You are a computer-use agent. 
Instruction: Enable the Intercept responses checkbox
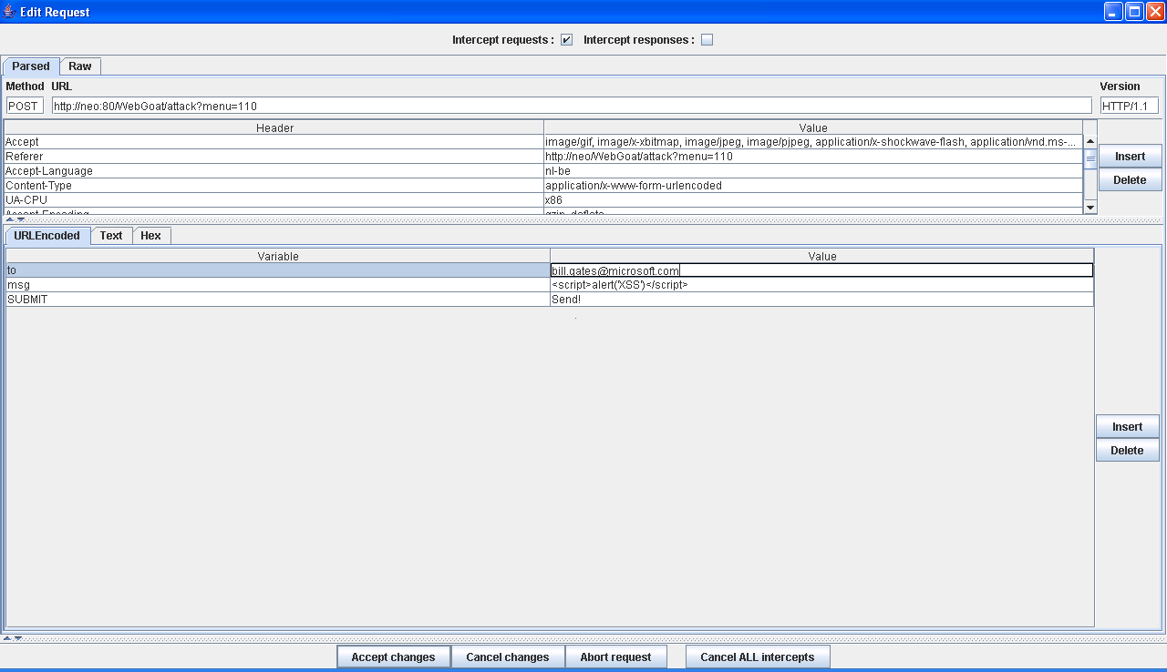tap(707, 40)
